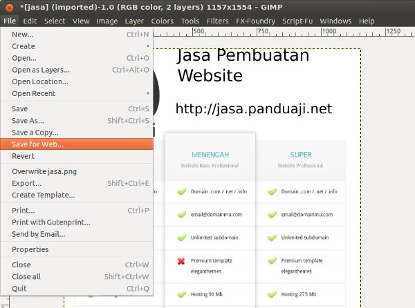This screenshot has width=415, height=308.
Task: Click the SUPER plan heading
Action: click(x=301, y=155)
